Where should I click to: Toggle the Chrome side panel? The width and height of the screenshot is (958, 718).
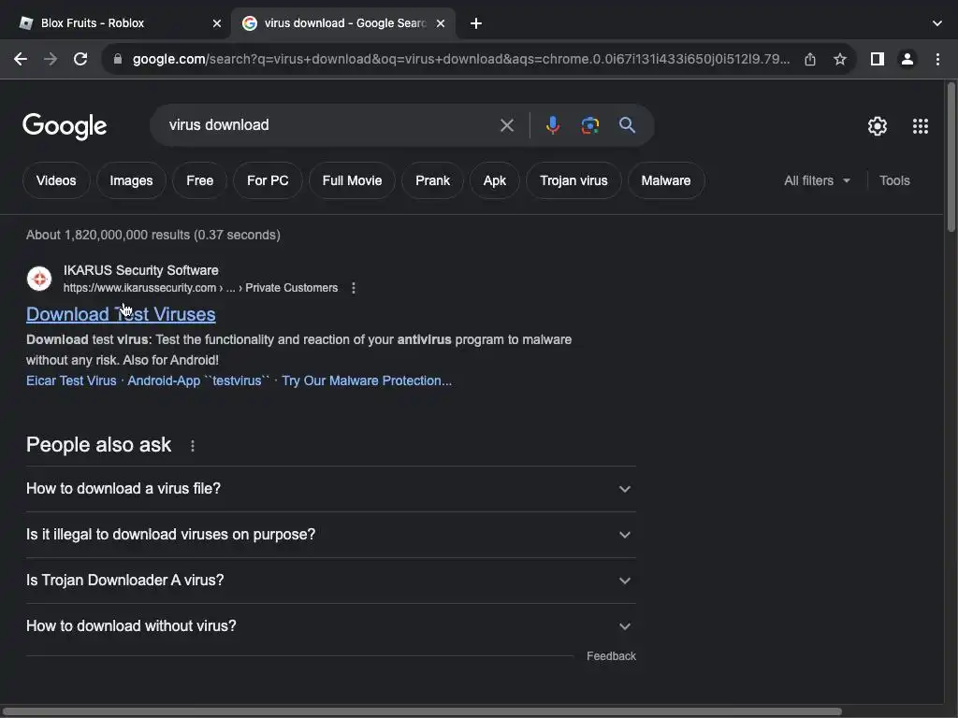[x=877, y=59]
